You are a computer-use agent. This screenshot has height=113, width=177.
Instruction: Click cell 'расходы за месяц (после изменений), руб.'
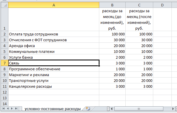coord(139,19)
